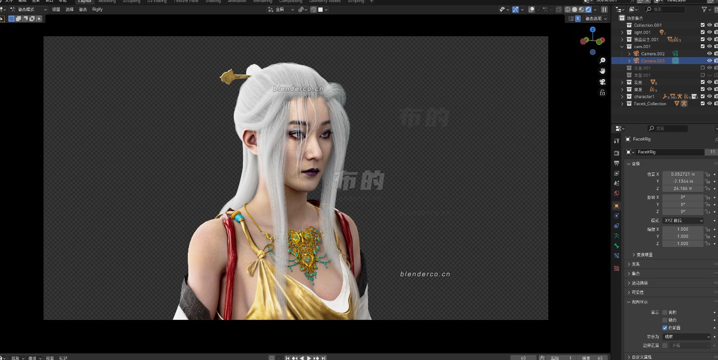Open the Output properties tab icon
This screenshot has width=718, height=360.
(x=616, y=163)
